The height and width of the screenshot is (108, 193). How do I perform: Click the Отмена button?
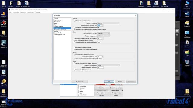tap(120, 82)
